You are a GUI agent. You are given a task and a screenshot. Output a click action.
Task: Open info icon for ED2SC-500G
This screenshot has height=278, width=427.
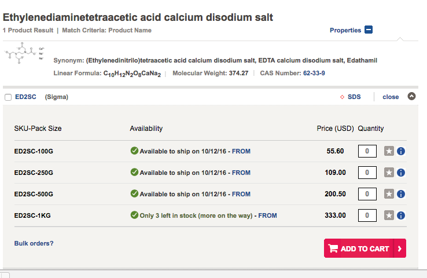(x=401, y=194)
